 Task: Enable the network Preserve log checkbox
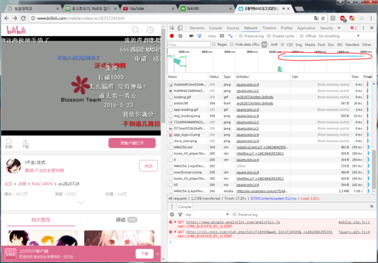241,36
